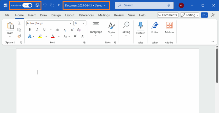Click the Undo arrow

coord(45,5)
